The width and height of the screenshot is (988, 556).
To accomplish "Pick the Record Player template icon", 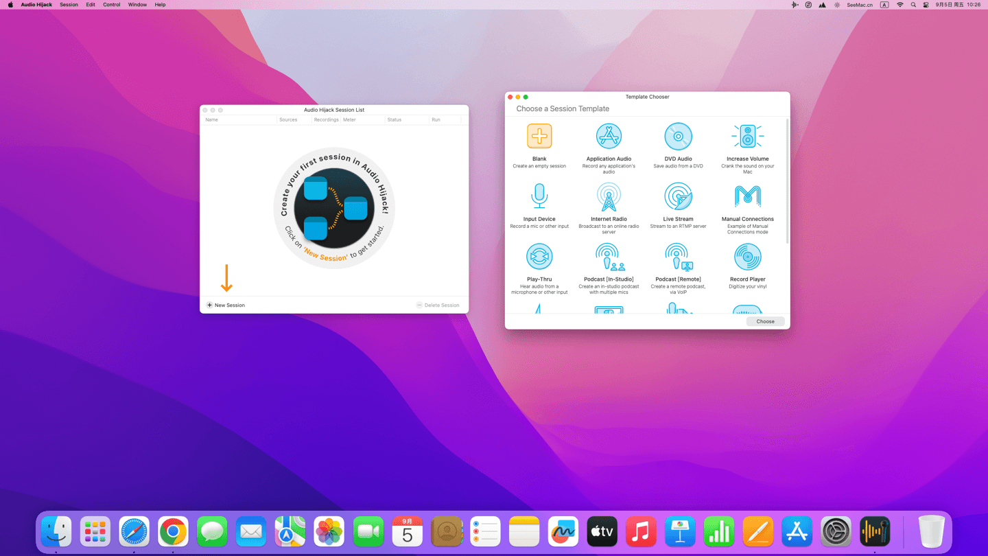I will click(747, 257).
